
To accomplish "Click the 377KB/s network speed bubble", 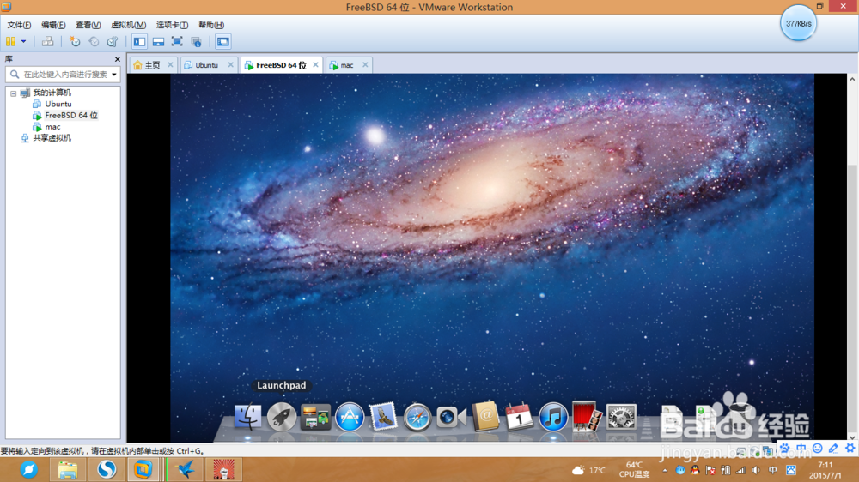I will pos(798,23).
